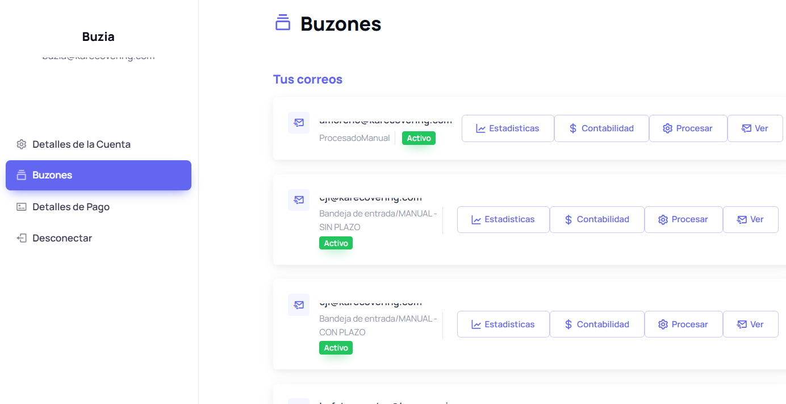This screenshot has height=404, width=786.
Task: Click the Buzones header stack icon
Action: pyautogui.click(x=283, y=23)
